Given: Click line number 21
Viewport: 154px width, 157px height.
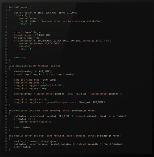Looking at the screenshot, I should point(6,63).
